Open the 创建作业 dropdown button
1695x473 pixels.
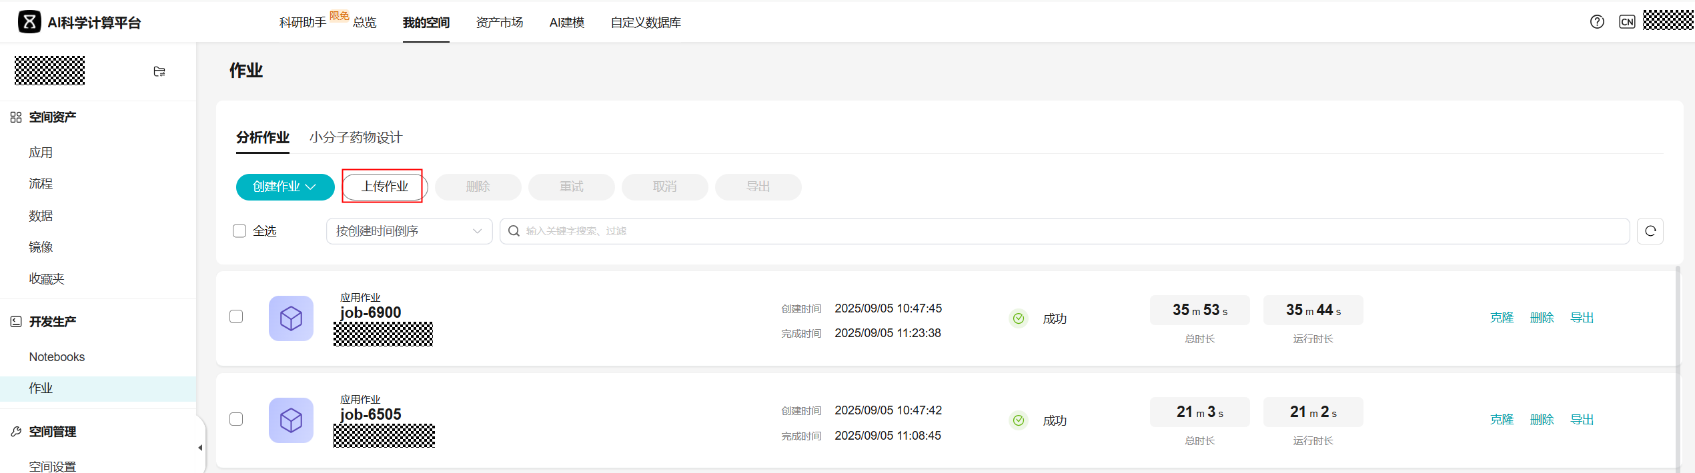[285, 187]
